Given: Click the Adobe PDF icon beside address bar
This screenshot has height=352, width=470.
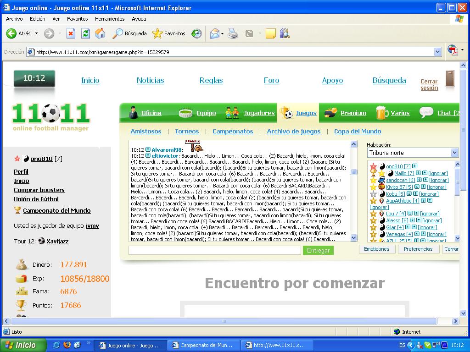Looking at the screenshot, I should 453,49.
